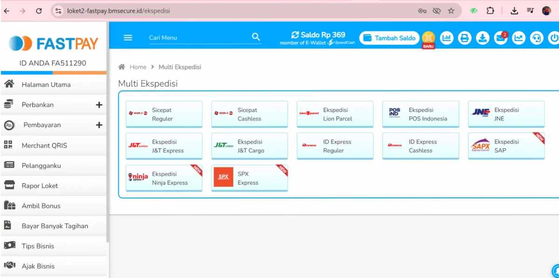Open the performance line chart icon
Viewport: 559px width, 278px height.
pos(518,38)
